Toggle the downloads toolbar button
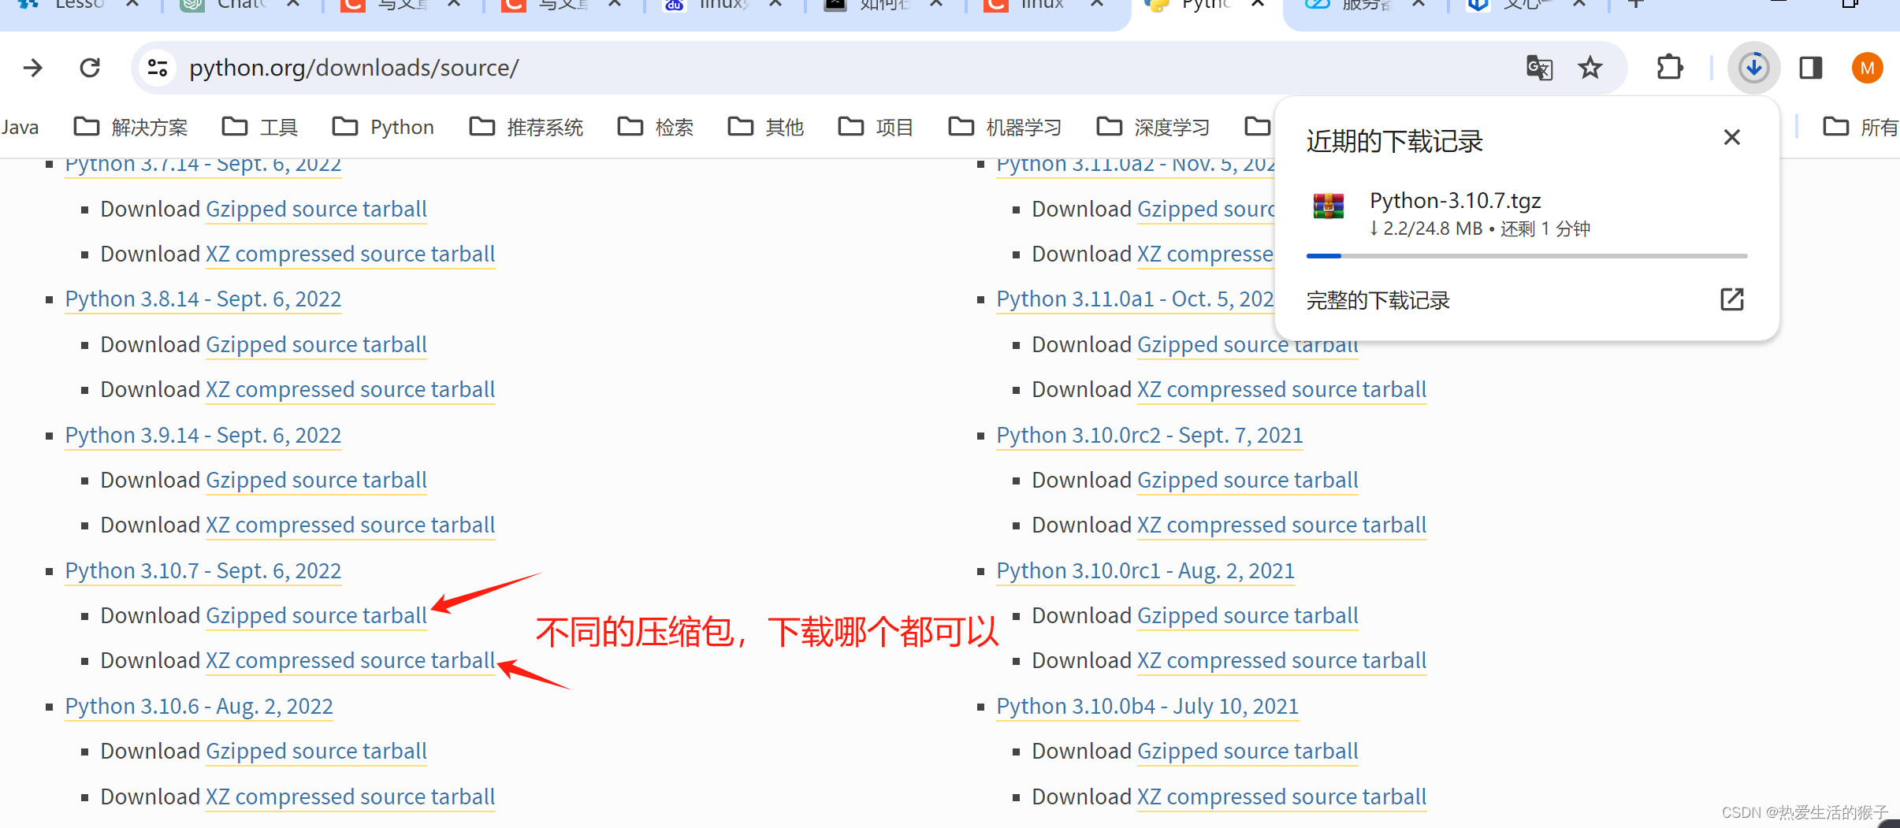This screenshot has width=1900, height=828. pyautogui.click(x=1753, y=68)
